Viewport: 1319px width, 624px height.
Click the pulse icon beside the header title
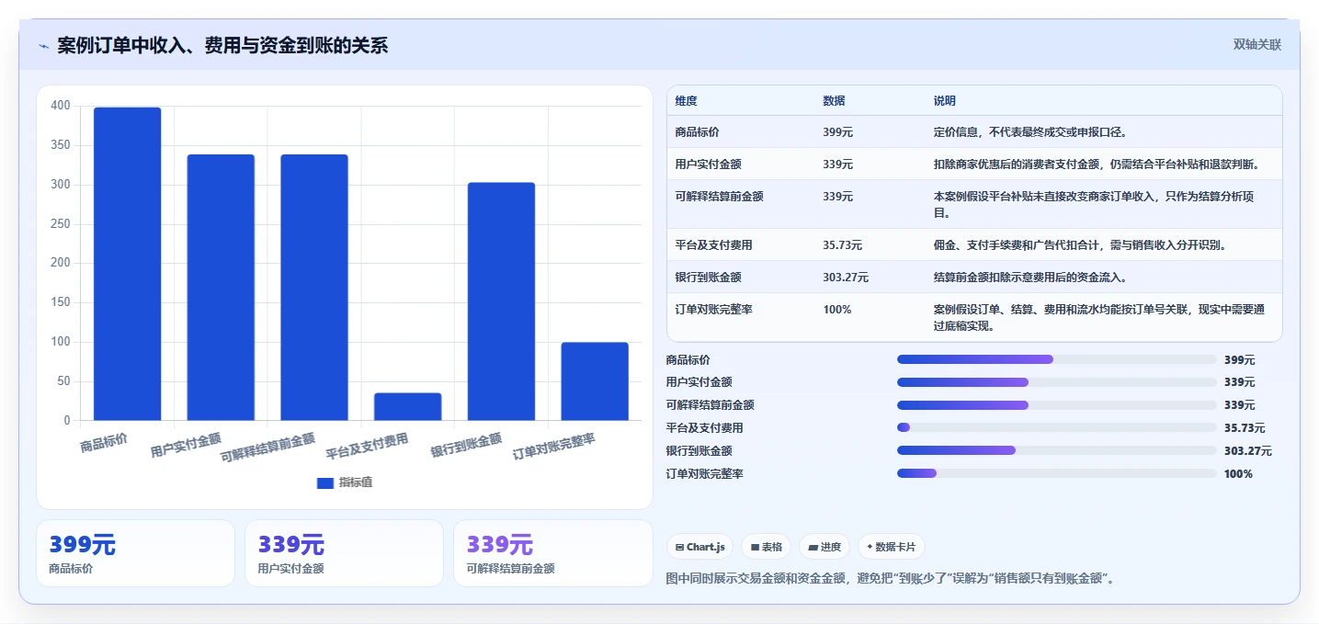[x=43, y=46]
